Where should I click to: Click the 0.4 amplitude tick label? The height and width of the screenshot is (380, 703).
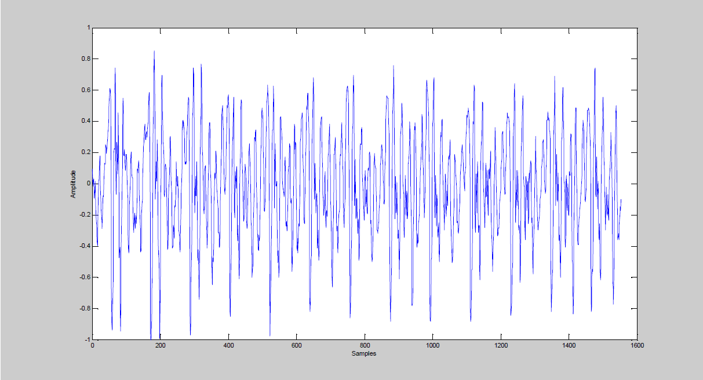[85, 122]
